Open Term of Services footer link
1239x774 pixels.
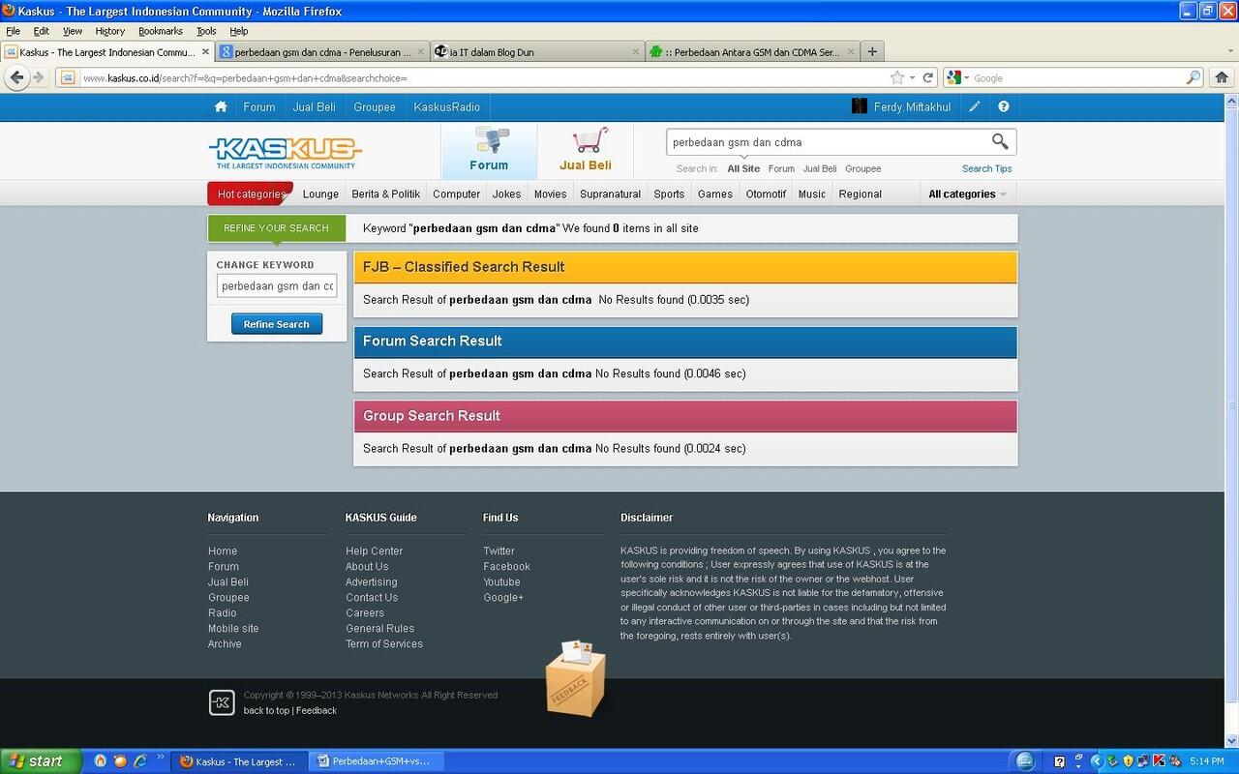[384, 644]
